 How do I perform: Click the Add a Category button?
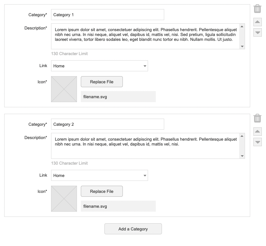tap(133, 229)
